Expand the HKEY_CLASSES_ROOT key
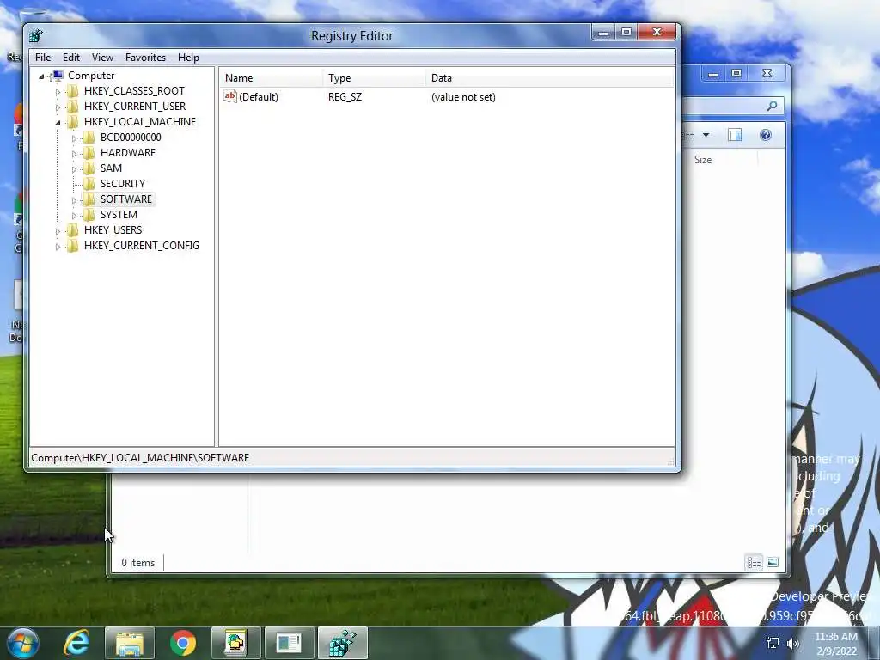Viewport: 880px width, 660px height. click(58, 91)
